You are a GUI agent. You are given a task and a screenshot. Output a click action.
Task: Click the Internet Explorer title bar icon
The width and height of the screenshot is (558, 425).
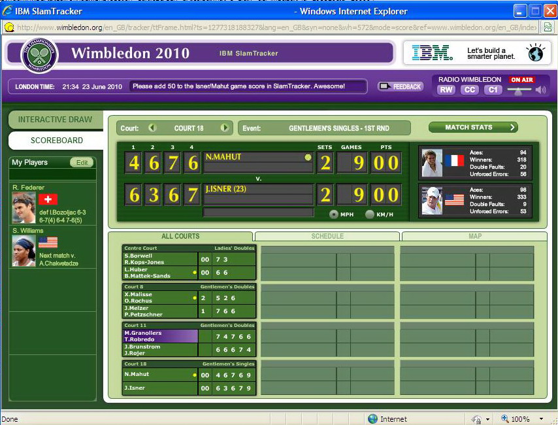(x=7, y=10)
